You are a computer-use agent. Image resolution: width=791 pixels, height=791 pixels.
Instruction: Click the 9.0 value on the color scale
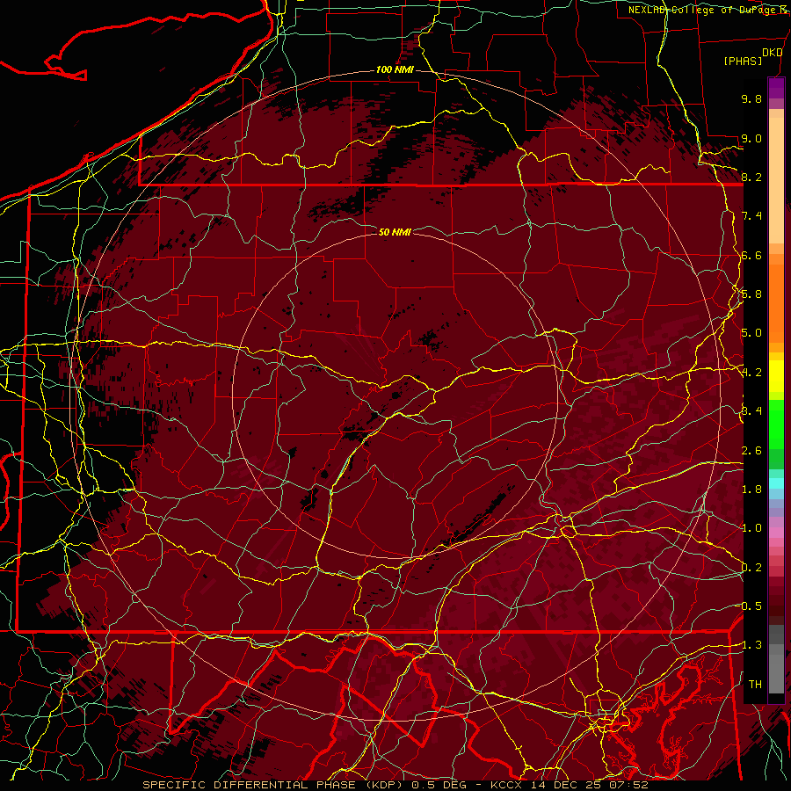[751, 138]
